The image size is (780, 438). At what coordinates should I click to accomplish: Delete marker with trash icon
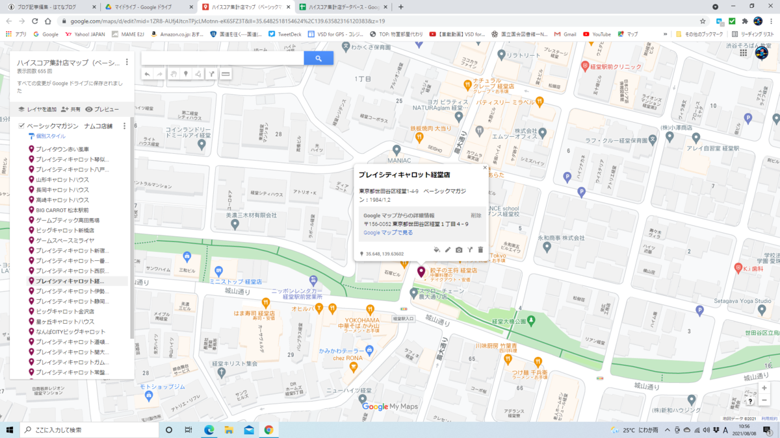coord(481,250)
